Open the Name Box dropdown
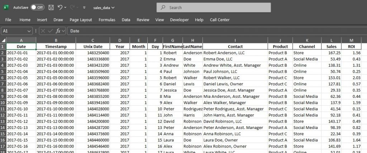This screenshot has height=153, width=367. pos(29,31)
